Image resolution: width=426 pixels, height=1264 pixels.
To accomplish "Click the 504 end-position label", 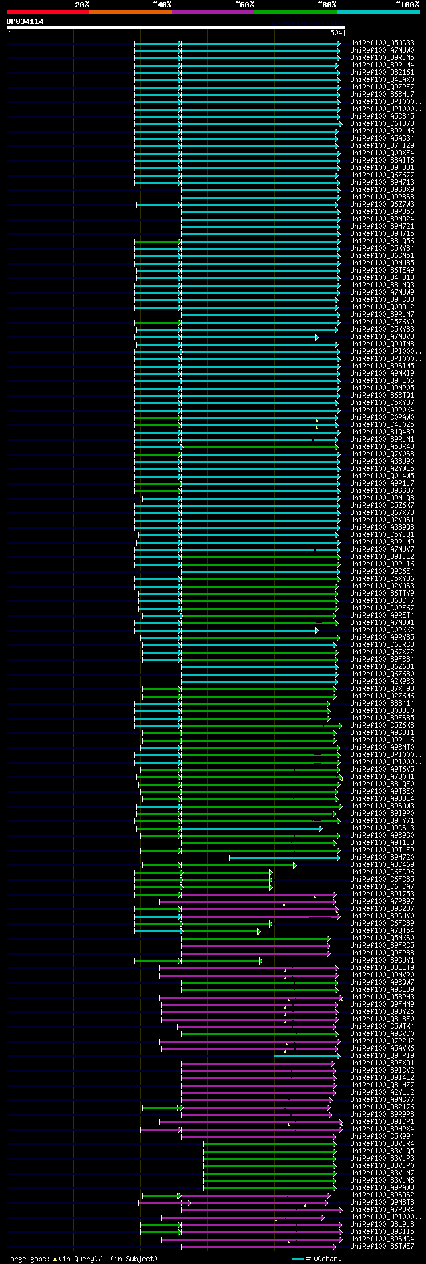I will coord(335,33).
